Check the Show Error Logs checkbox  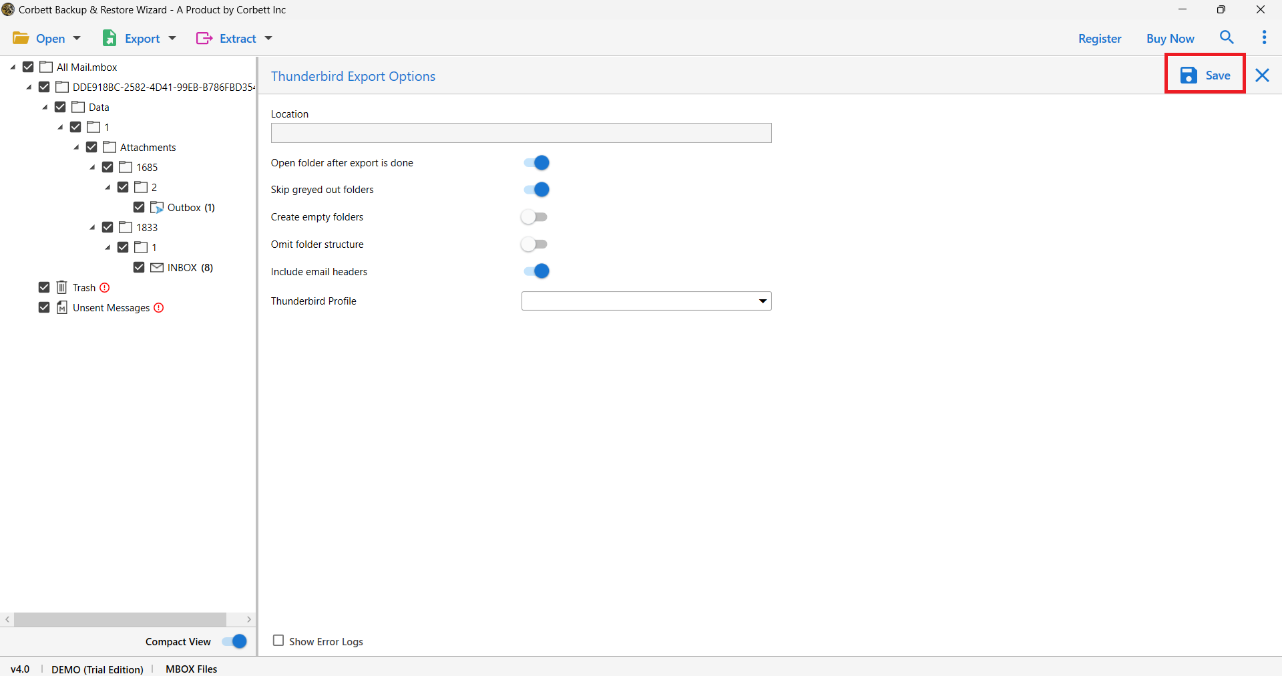278,641
